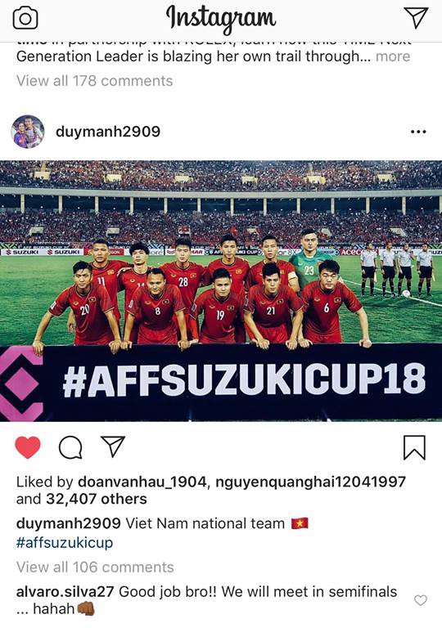Open duymanh2909 profile picture
This screenshot has height=628, width=442.
point(28,132)
